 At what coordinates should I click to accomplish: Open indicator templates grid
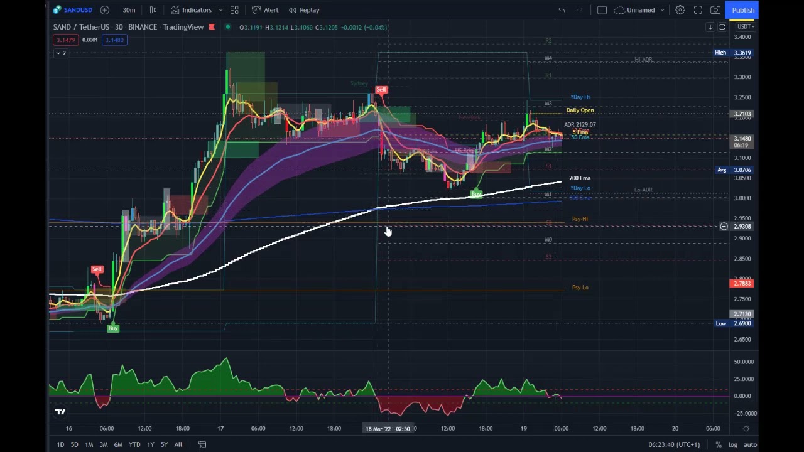tap(234, 10)
